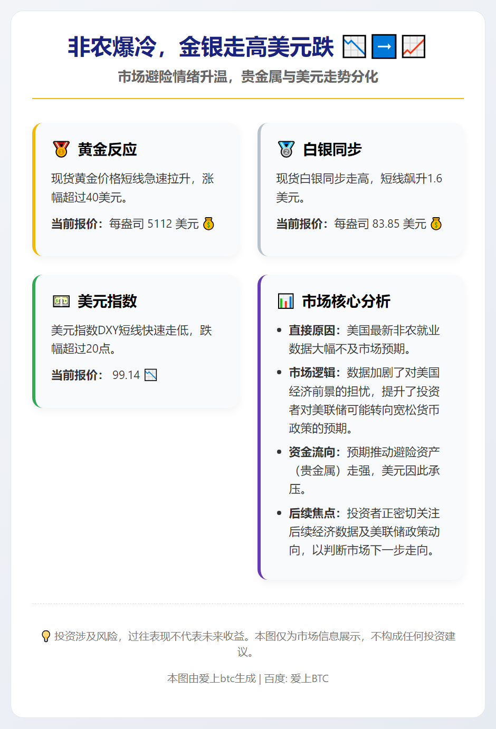This screenshot has height=729, width=496.
Task: Click the upward red chart emoji in the title
Action: tap(414, 47)
